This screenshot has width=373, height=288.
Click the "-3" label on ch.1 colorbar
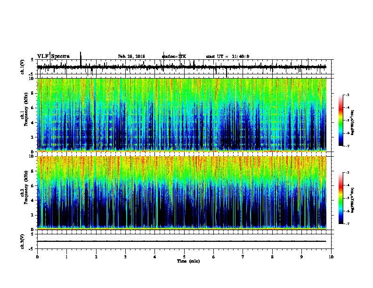(348, 95)
